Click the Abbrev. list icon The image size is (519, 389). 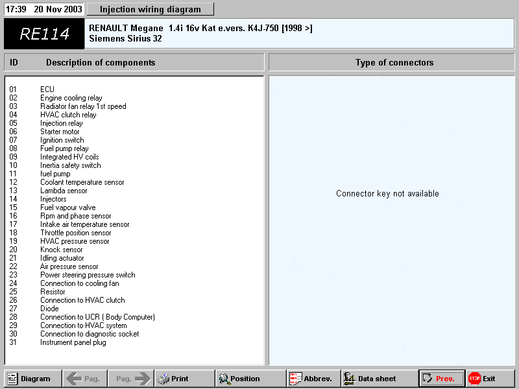[x=296, y=379]
